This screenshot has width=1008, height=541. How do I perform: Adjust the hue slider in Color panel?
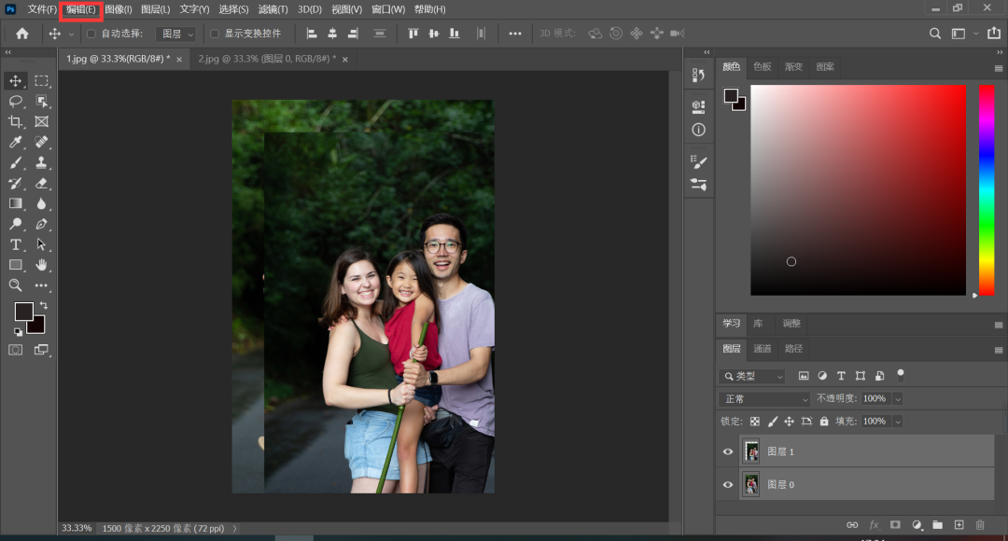tap(987, 190)
